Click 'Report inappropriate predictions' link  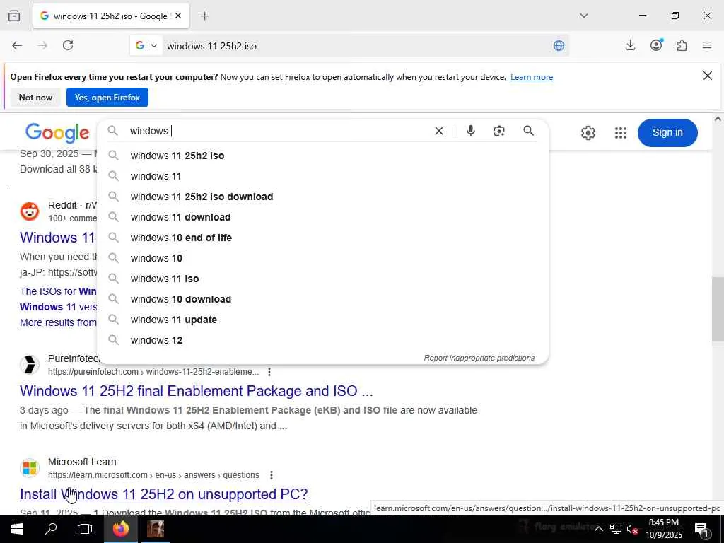click(x=479, y=358)
